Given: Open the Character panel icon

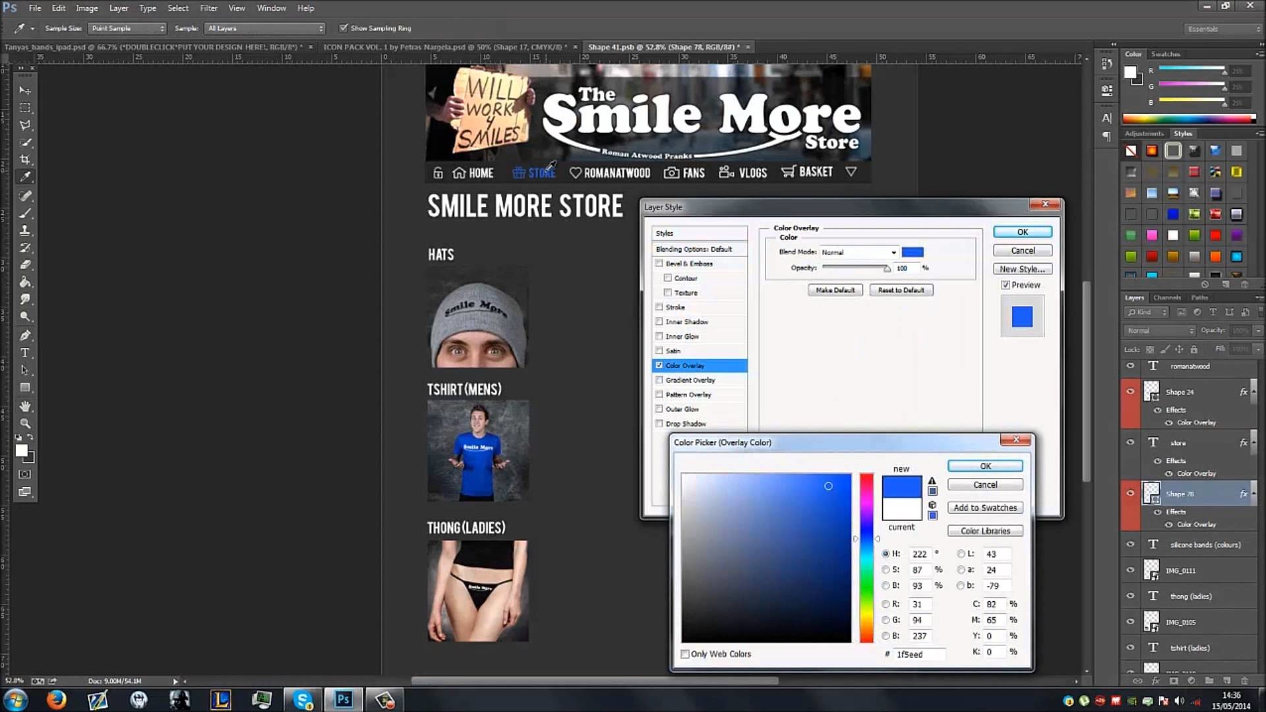Looking at the screenshot, I should (x=1106, y=118).
